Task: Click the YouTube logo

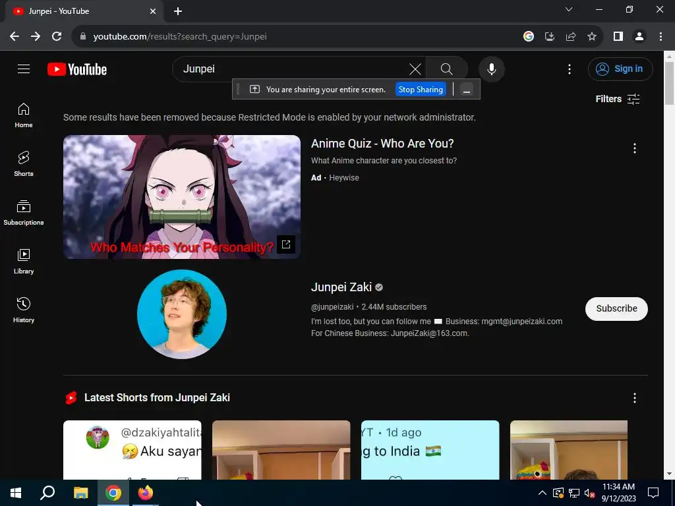Action: pos(77,69)
